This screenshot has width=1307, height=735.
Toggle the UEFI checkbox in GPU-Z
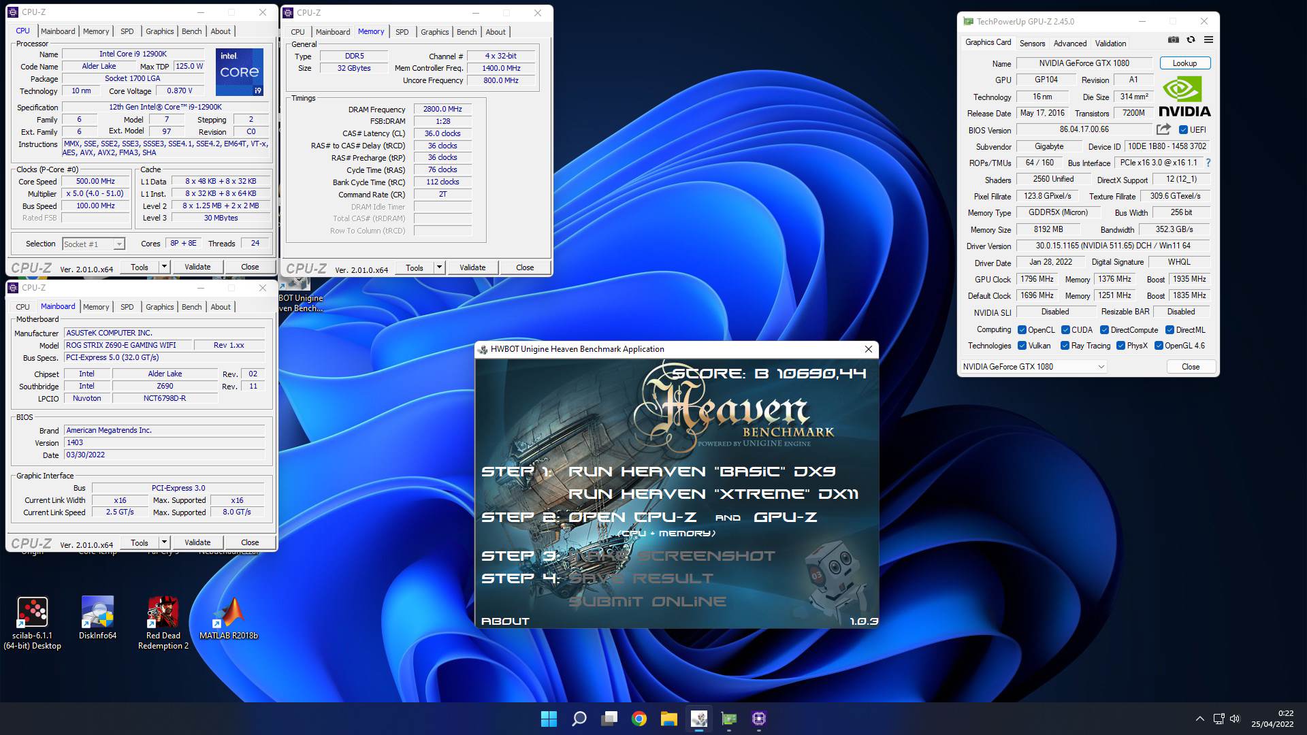1183,129
